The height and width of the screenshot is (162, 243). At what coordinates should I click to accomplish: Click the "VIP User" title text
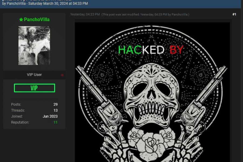(x=34, y=75)
